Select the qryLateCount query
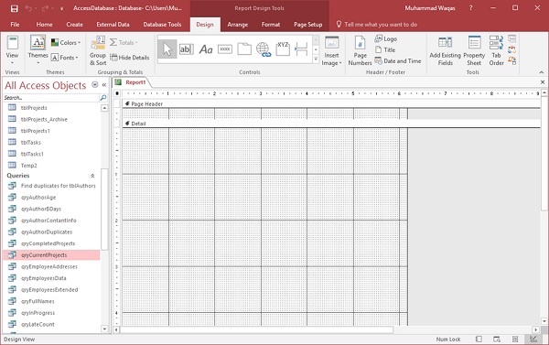 pyautogui.click(x=38, y=325)
